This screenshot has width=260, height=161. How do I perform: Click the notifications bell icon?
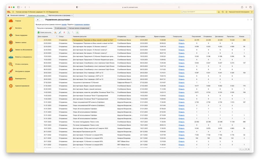coord(219,12)
